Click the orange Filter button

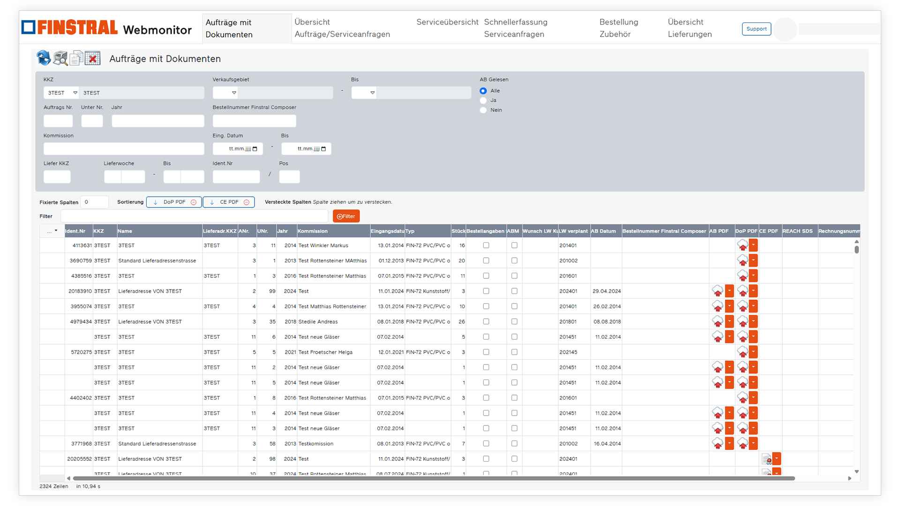click(x=346, y=216)
